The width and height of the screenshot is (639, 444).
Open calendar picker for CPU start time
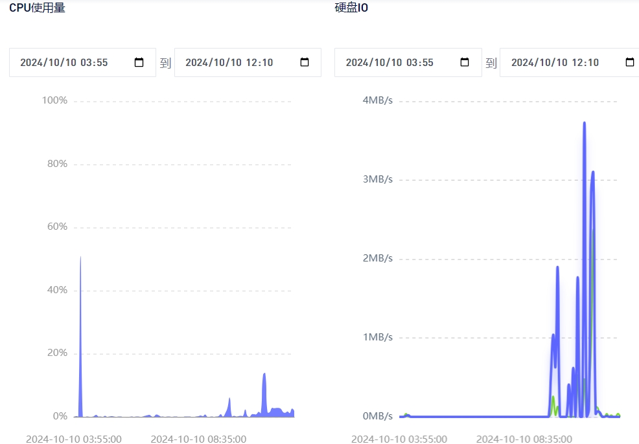tap(139, 63)
